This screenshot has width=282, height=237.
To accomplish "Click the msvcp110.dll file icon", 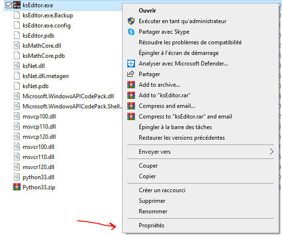I will click(x=17, y=126).
